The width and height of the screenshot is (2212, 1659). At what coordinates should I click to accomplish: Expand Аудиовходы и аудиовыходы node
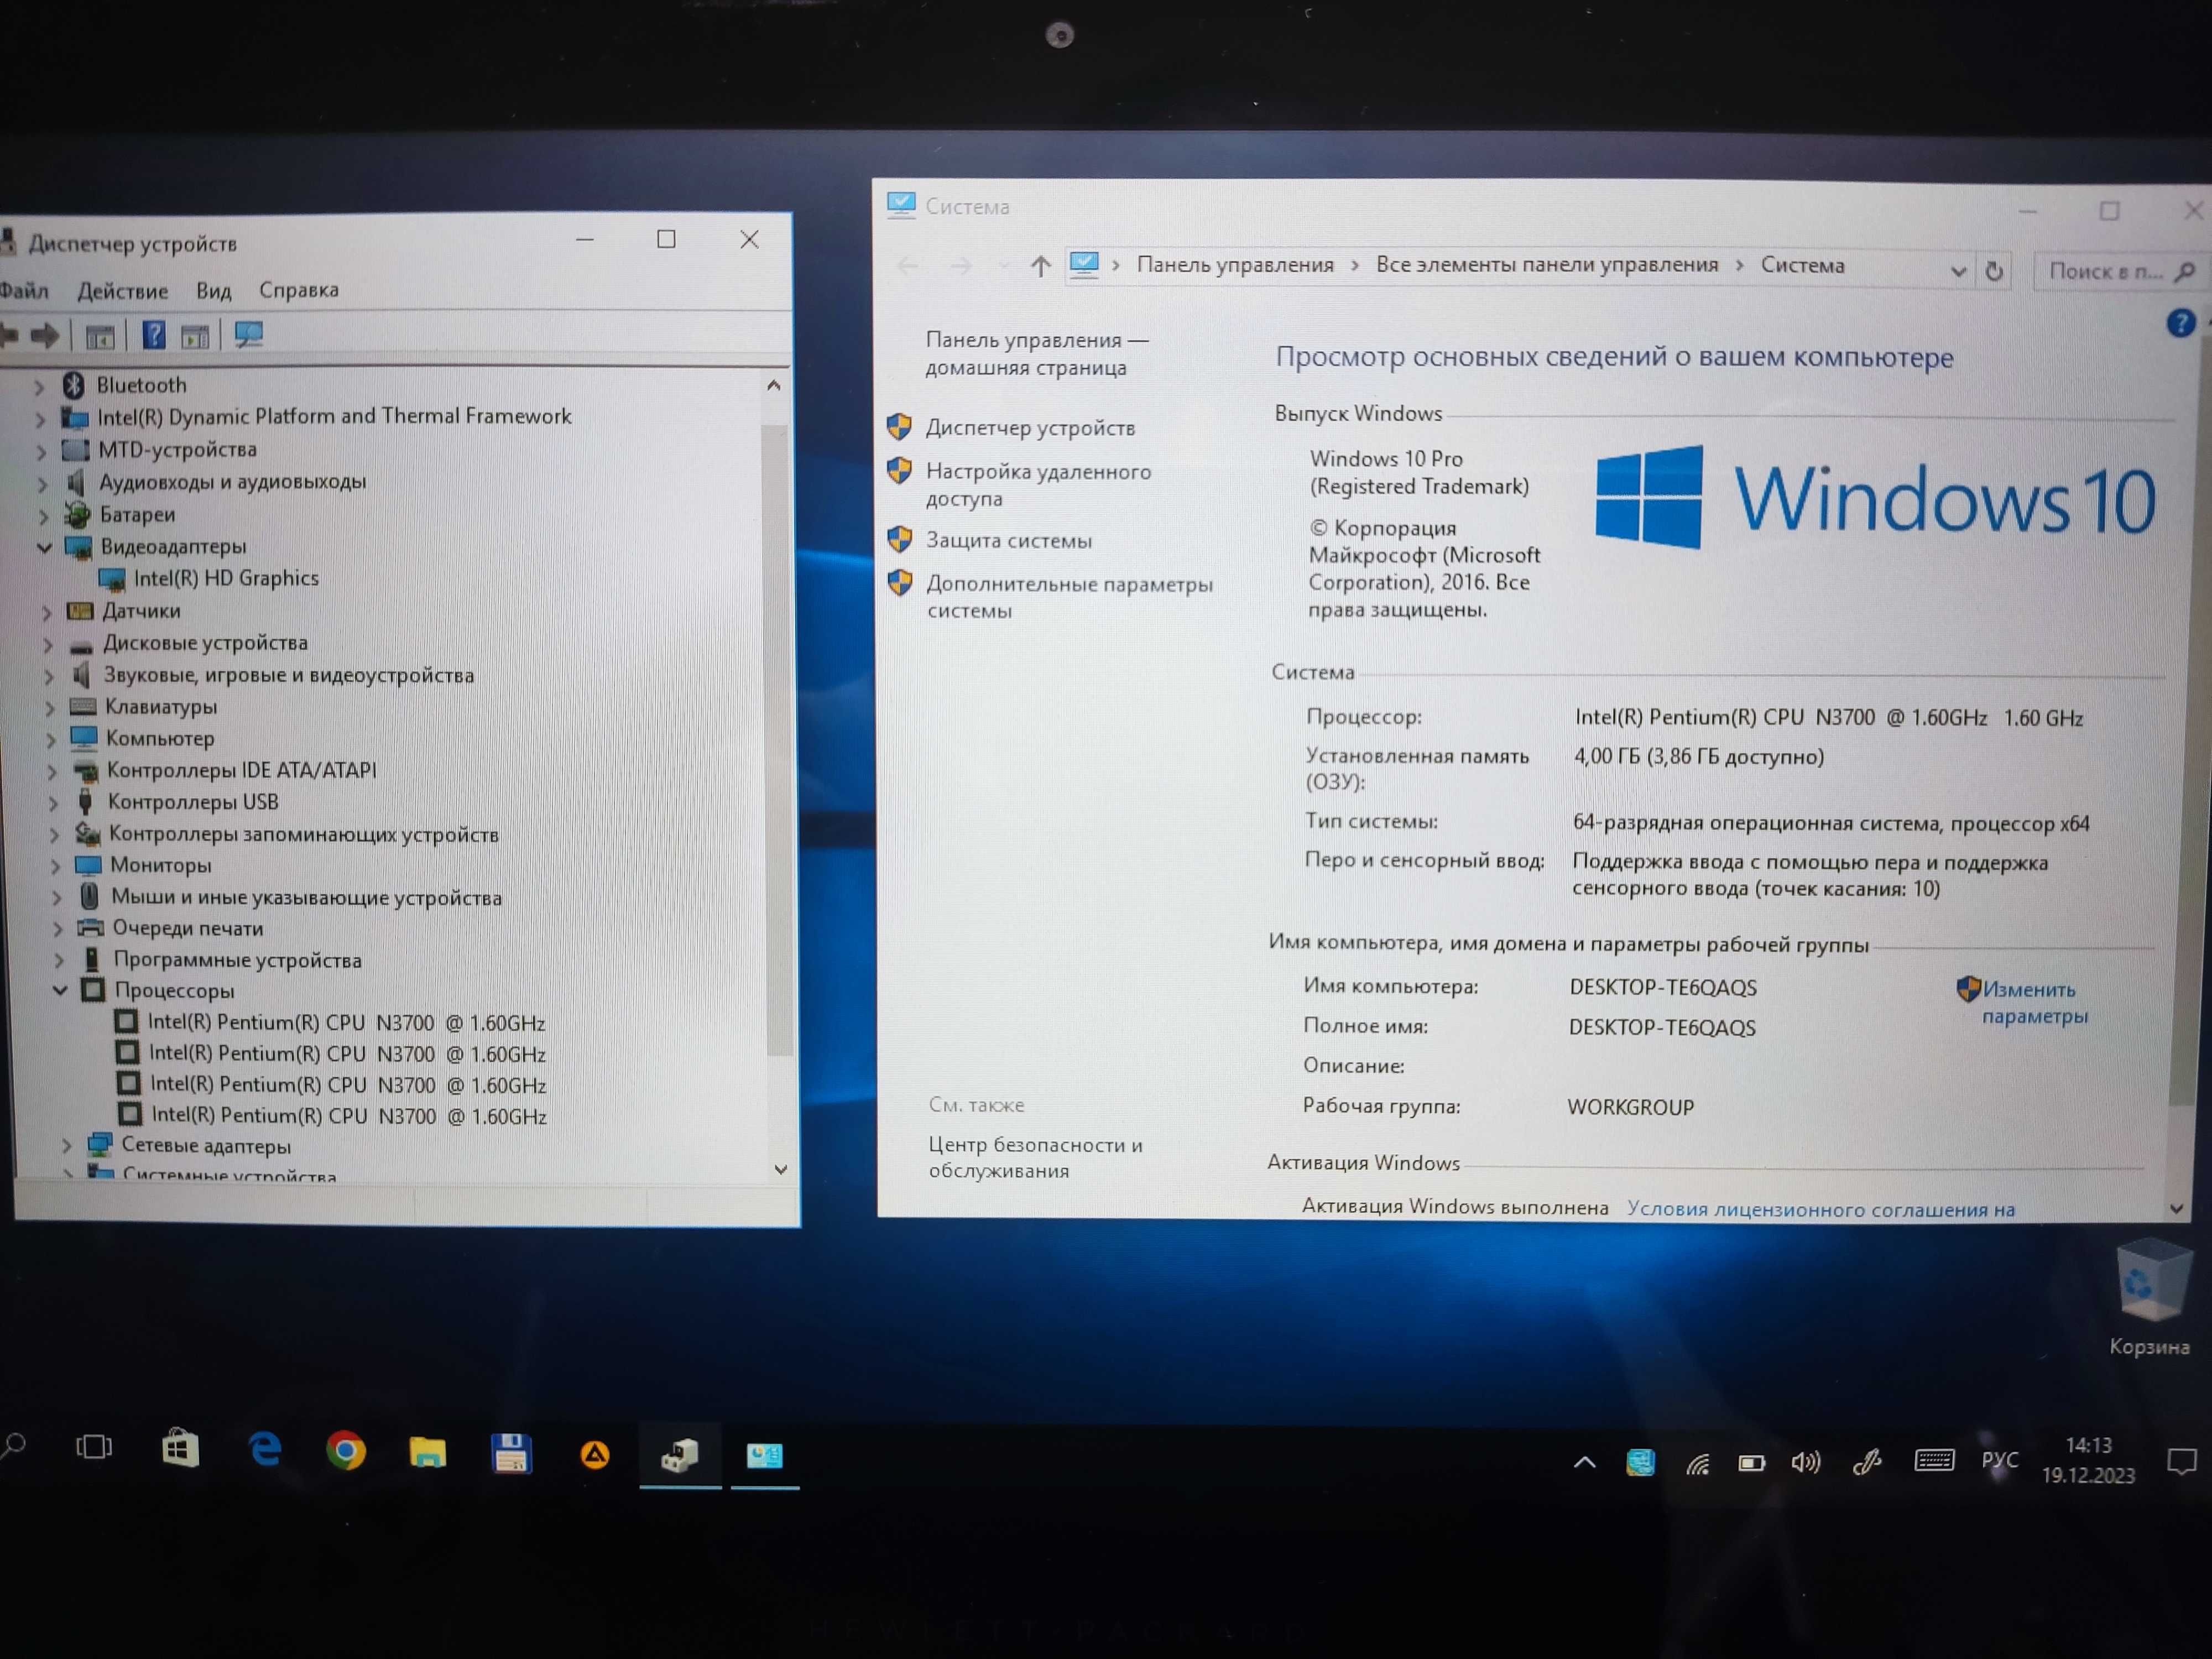pos(42,484)
